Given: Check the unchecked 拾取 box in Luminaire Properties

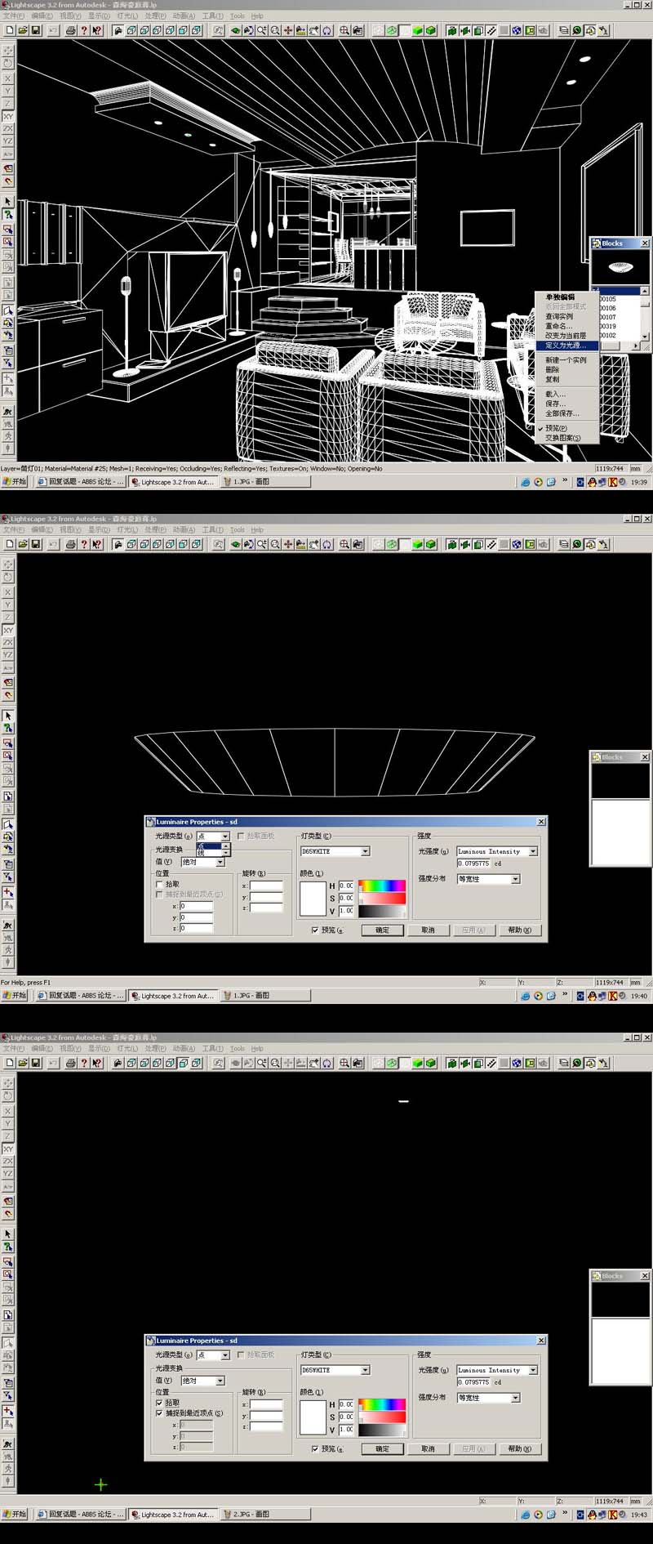Looking at the screenshot, I should (159, 884).
